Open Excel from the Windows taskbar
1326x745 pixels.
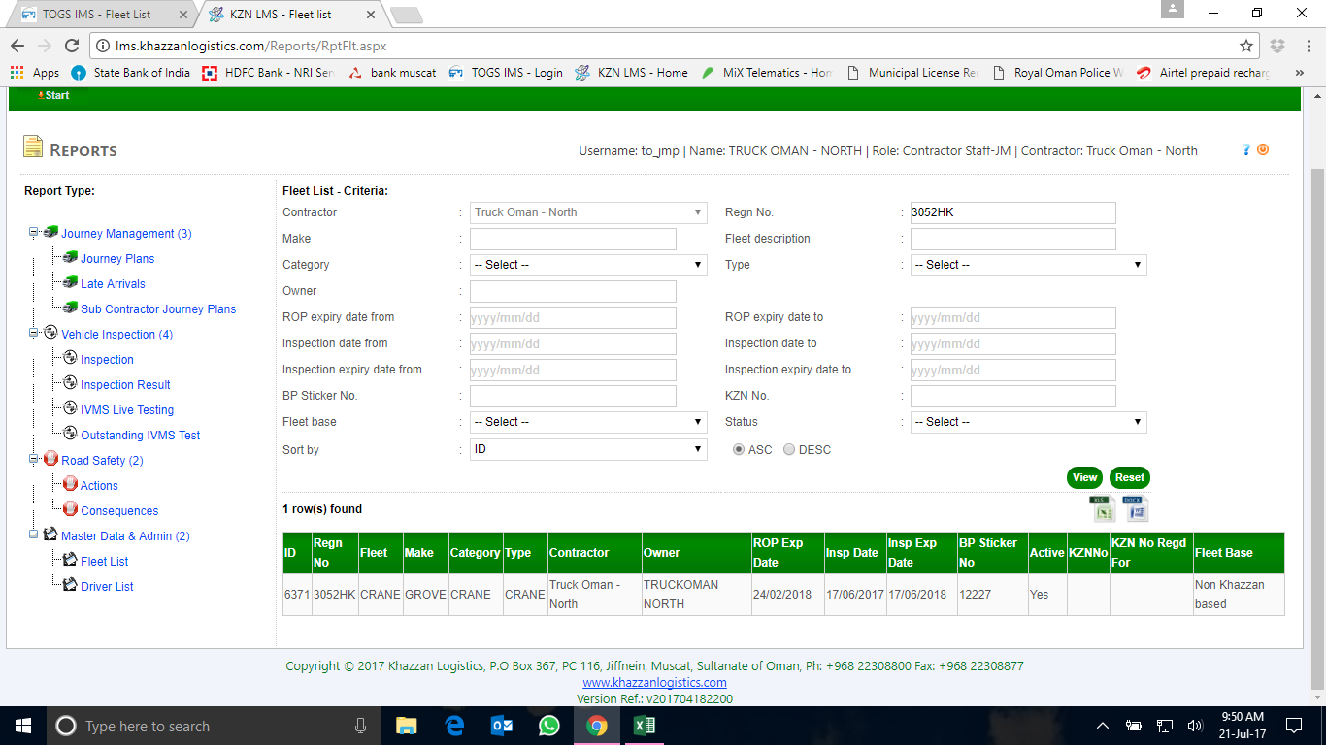click(644, 726)
